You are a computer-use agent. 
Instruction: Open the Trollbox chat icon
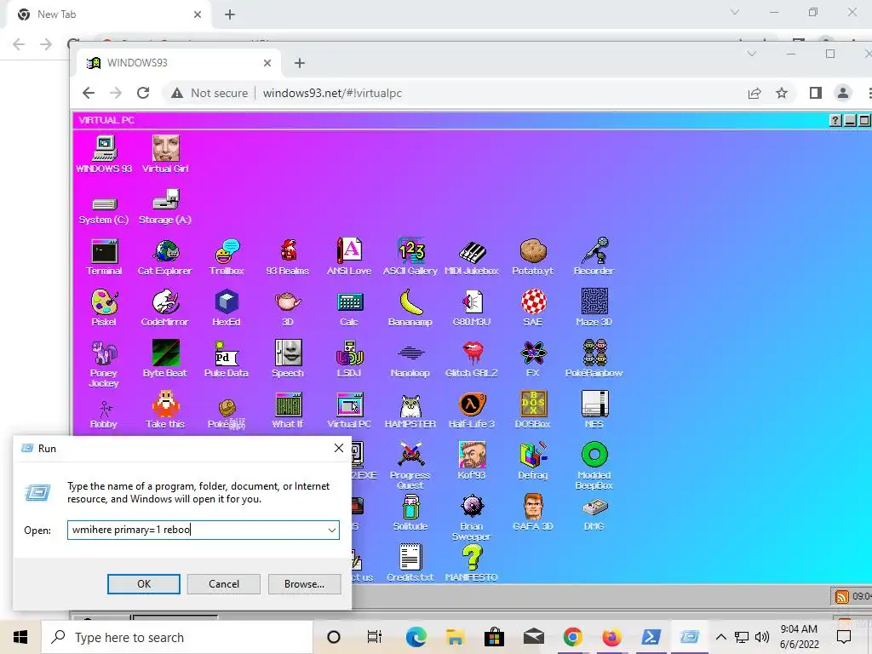coord(227,257)
